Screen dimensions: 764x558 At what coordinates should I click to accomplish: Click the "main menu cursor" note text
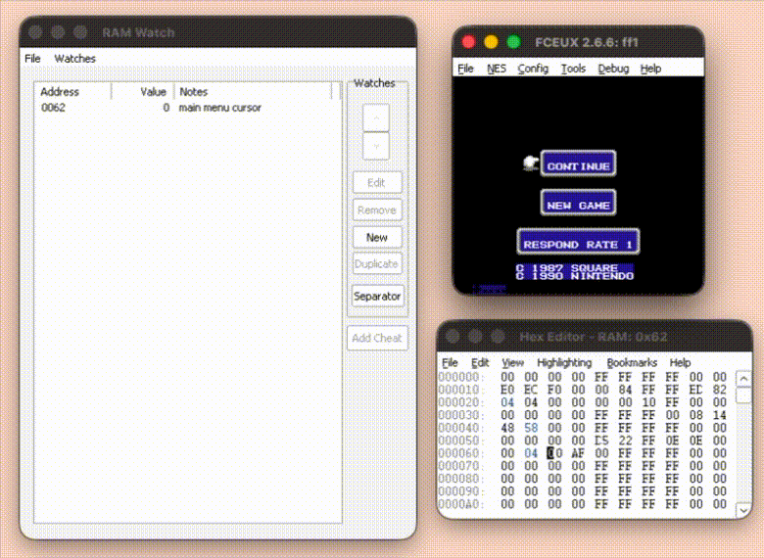[x=219, y=108]
